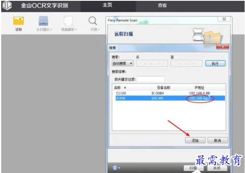Open the 纸面解析 page analysis tool
Screen dimensions: 245x173
click(x=69, y=23)
